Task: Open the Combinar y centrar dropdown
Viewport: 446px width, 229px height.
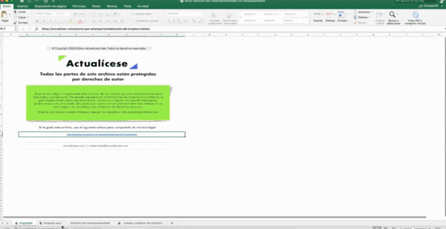Action: tap(161, 21)
